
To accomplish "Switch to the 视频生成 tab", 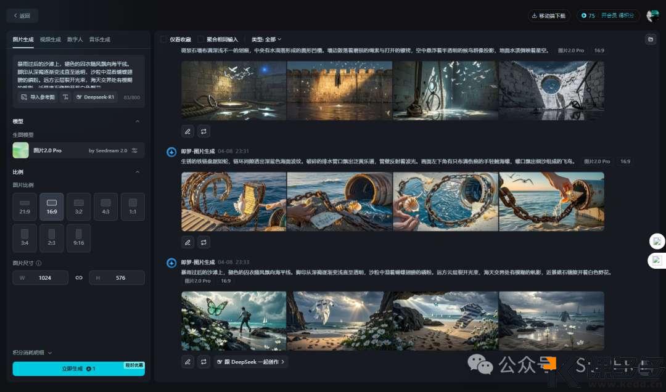I will click(x=50, y=39).
